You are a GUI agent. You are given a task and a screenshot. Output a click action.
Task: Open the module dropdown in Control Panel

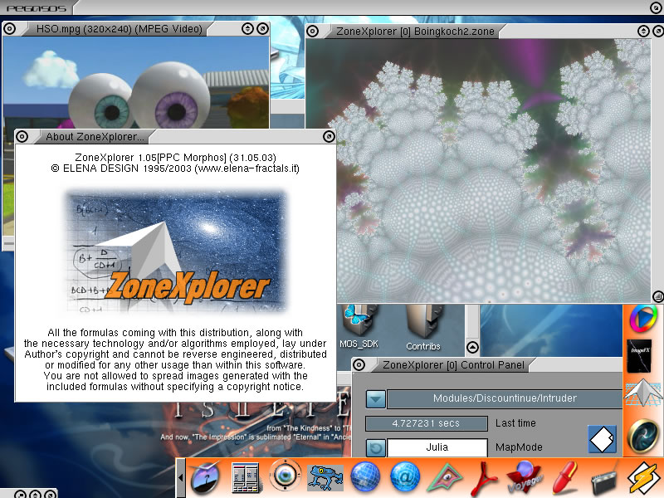click(x=376, y=399)
